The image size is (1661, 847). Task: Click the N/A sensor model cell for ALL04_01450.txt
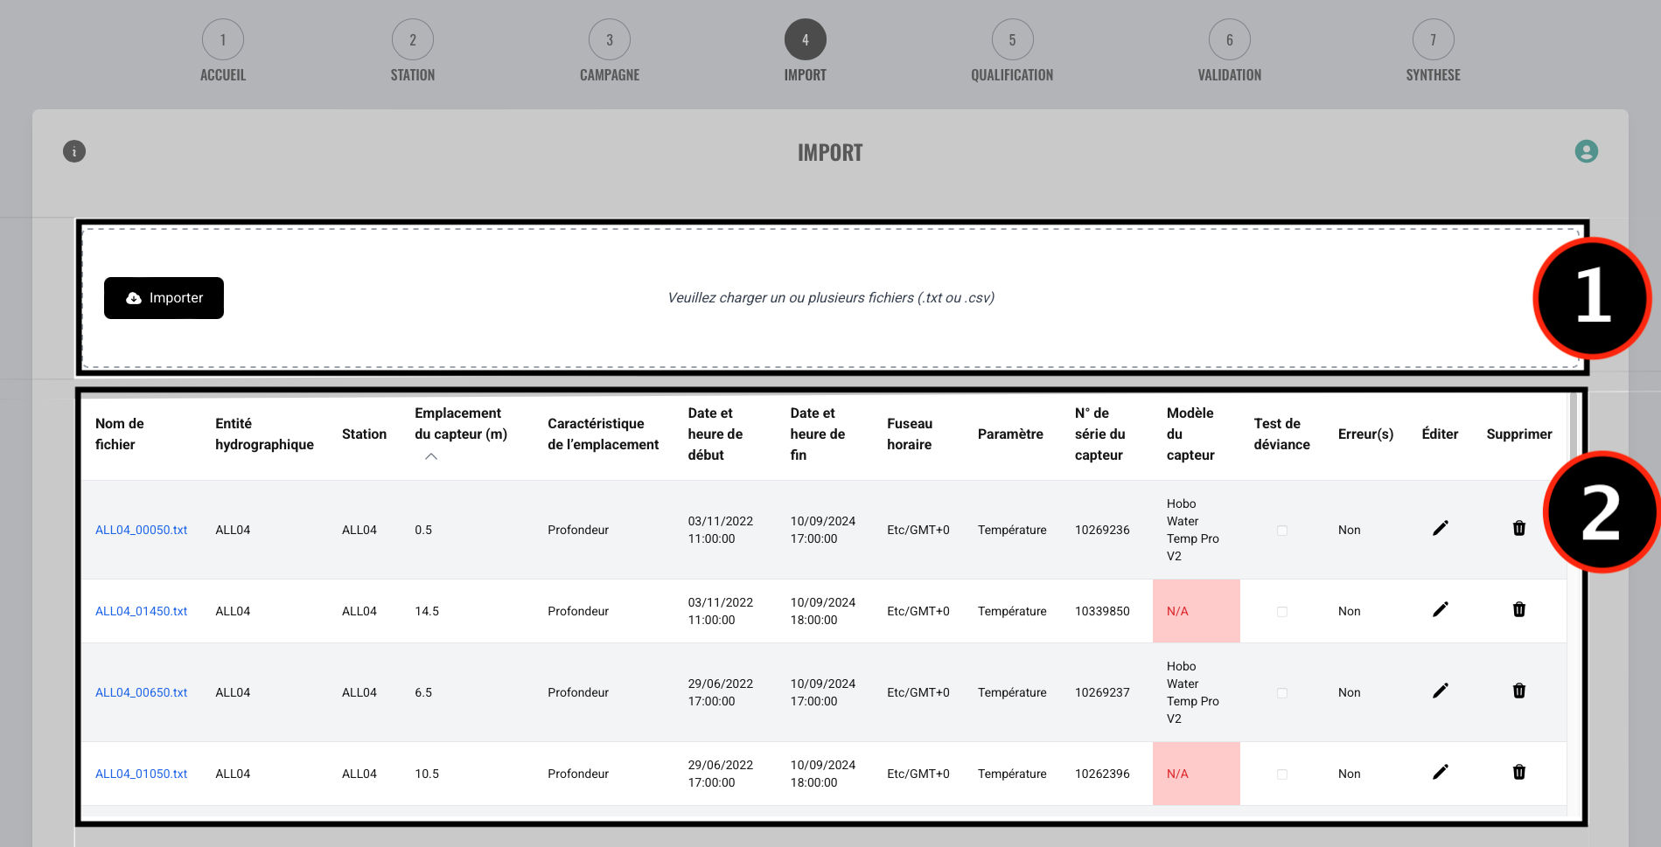(x=1196, y=611)
